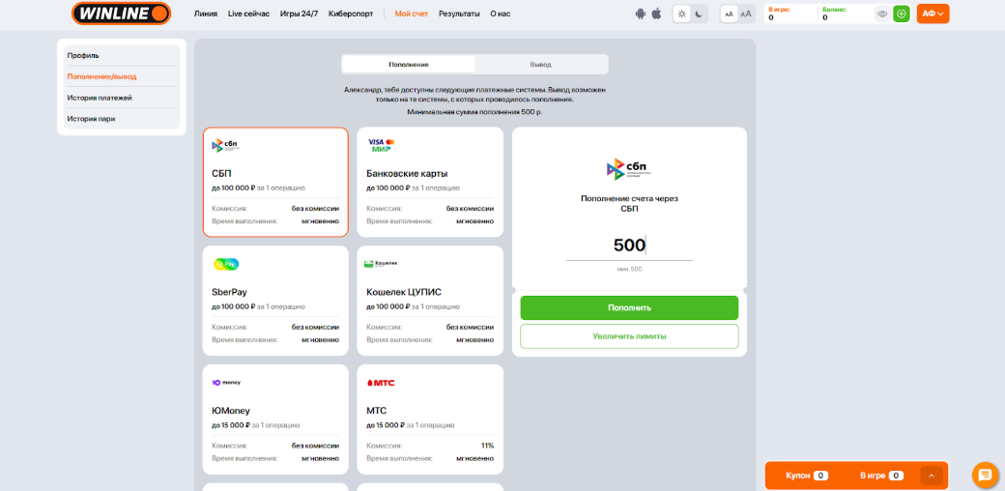
Task: Select the СБП payment method card
Action: (x=275, y=182)
